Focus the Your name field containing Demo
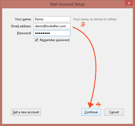135x126 pixels. coord(52,19)
